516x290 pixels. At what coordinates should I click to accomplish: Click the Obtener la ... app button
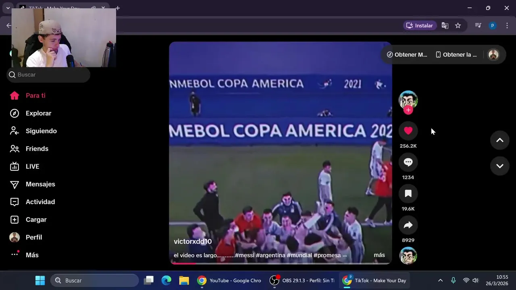(x=456, y=54)
